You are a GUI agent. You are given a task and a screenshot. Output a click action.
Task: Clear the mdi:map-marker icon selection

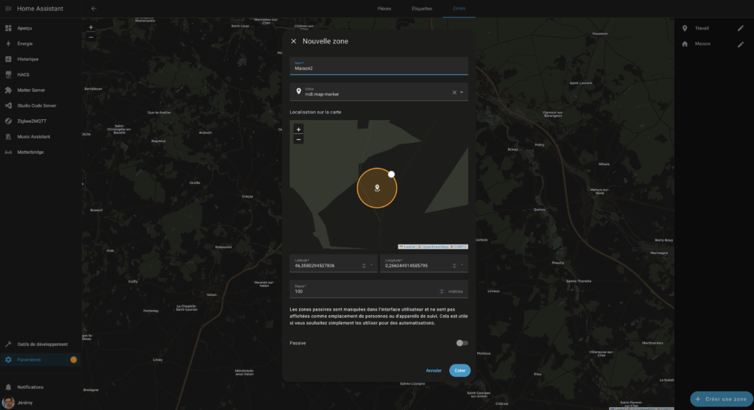[454, 93]
